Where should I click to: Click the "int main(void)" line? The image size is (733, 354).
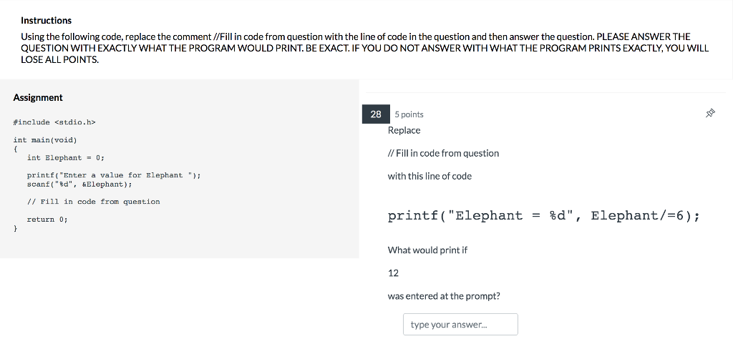pos(45,140)
